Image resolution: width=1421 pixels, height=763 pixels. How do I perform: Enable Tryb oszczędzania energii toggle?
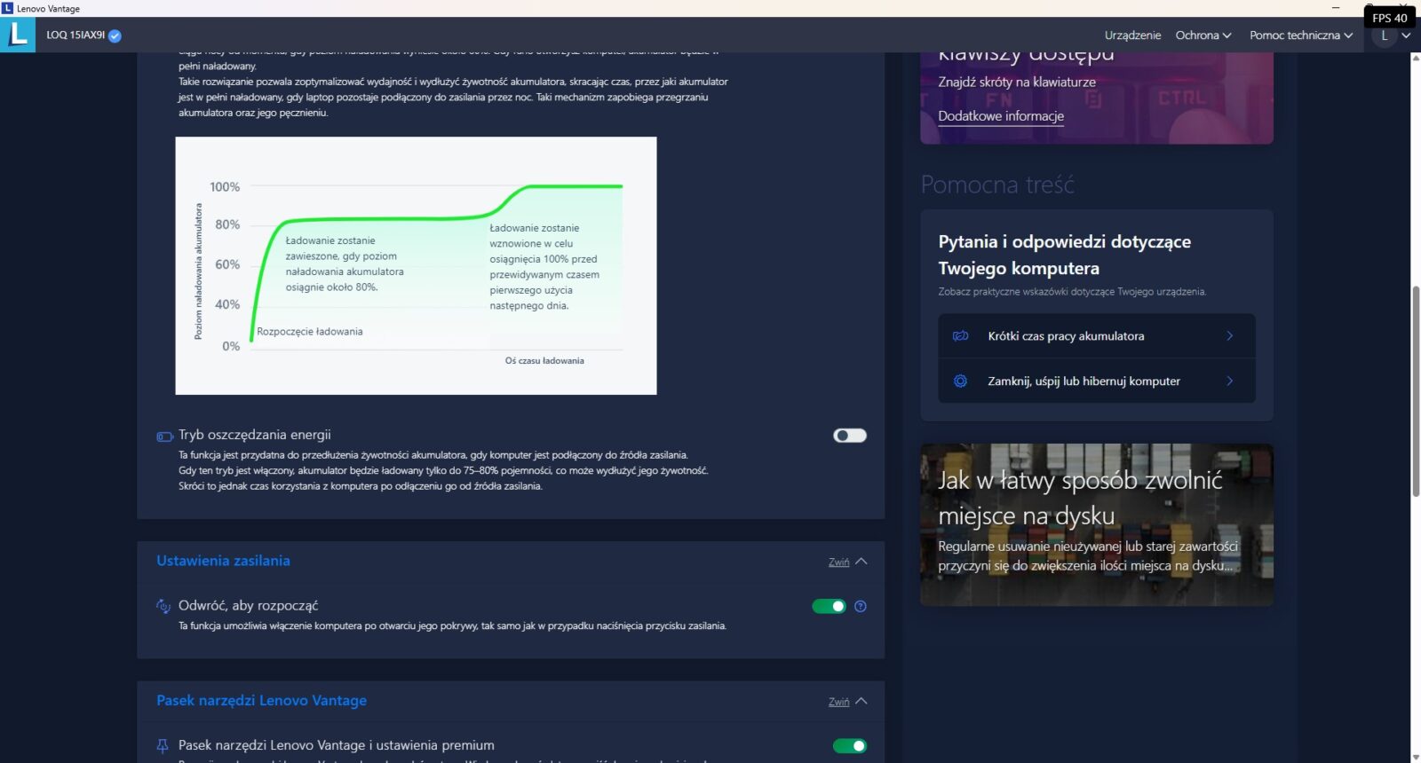pyautogui.click(x=849, y=436)
